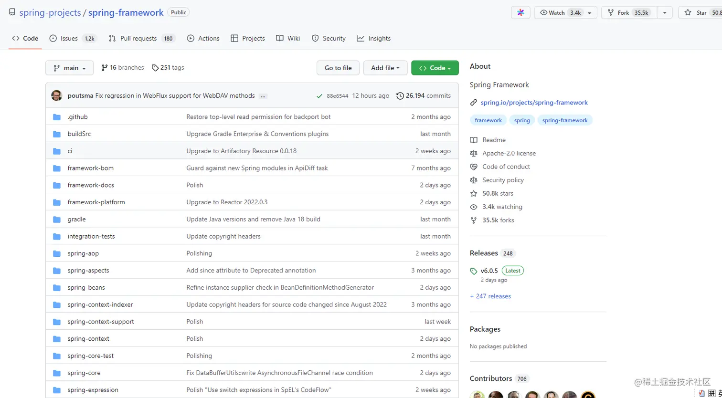Open the Issues tab
This screenshot has width=722, height=398.
click(73, 38)
